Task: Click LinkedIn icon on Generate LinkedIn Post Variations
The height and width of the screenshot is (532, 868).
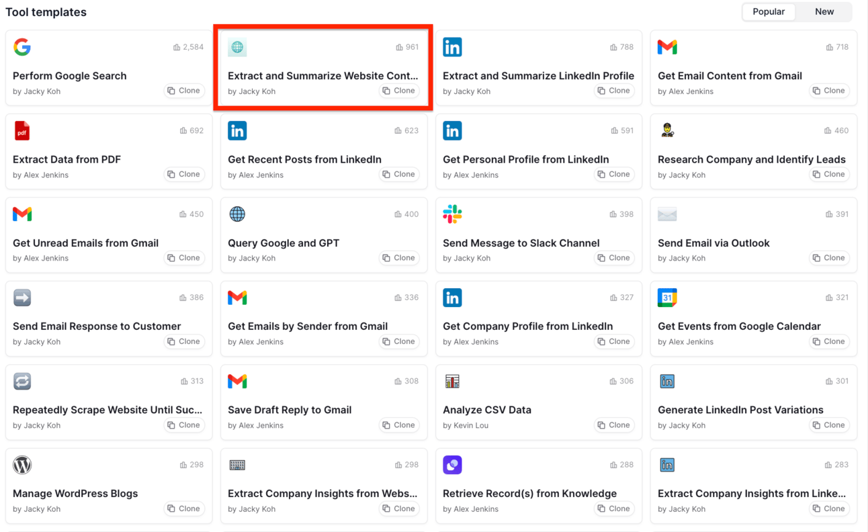Action: click(667, 381)
